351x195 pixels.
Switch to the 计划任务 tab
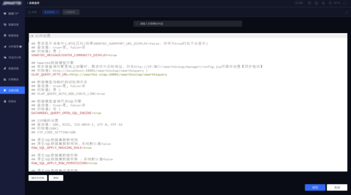tap(70, 12)
